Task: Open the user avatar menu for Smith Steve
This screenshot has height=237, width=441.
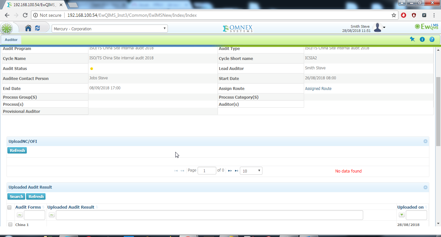Action: tap(379, 28)
